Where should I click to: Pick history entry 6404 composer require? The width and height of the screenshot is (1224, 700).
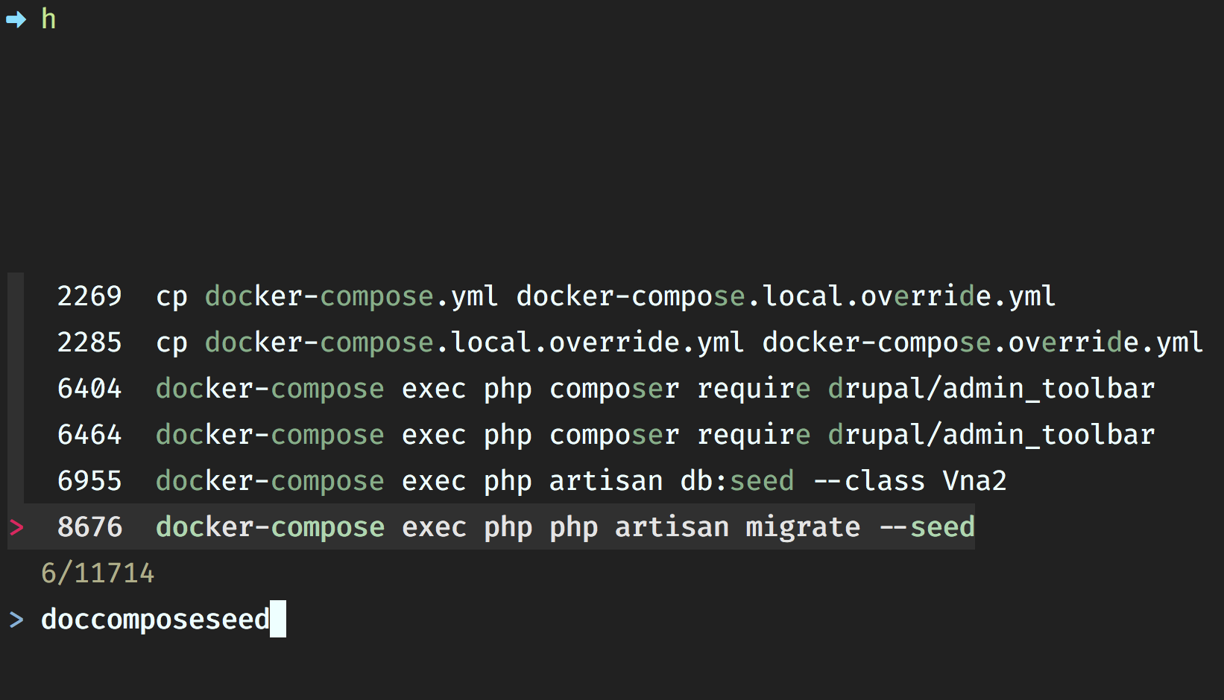654,389
